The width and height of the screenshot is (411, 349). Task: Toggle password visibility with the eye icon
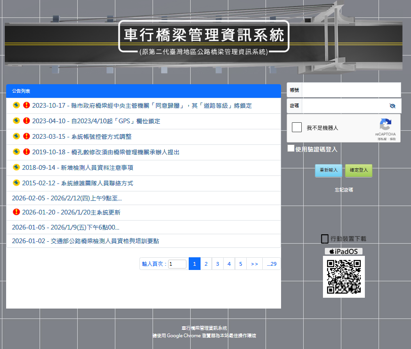(x=392, y=106)
